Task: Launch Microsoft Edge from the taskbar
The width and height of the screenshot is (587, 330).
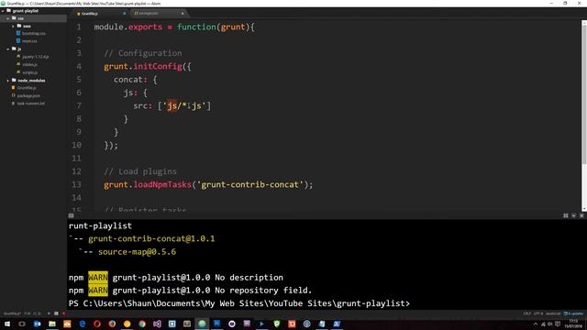Action: point(82,324)
